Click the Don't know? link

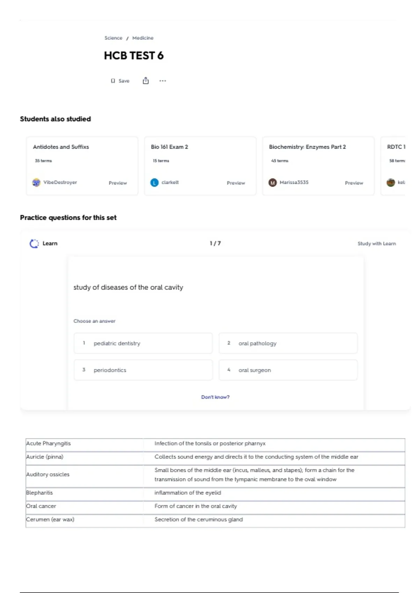tap(215, 397)
